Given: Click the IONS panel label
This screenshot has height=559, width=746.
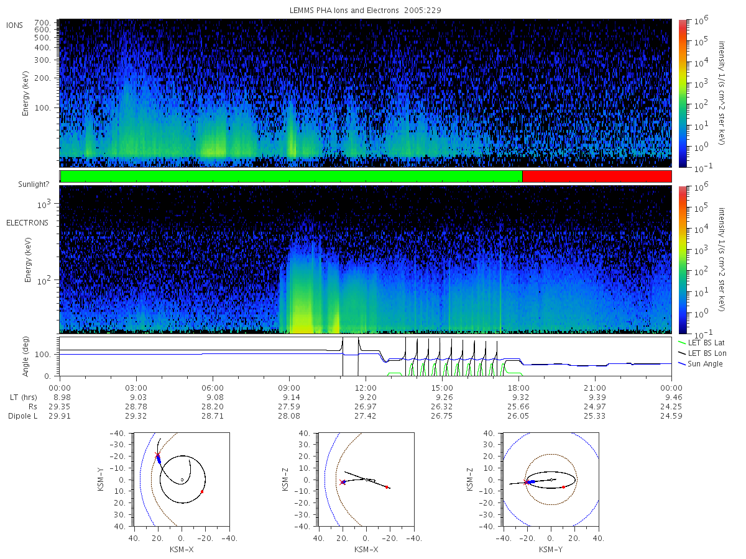Looking at the screenshot, I should click(x=15, y=25).
